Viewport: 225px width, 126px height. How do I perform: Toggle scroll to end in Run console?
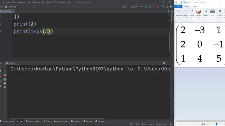click(5, 79)
